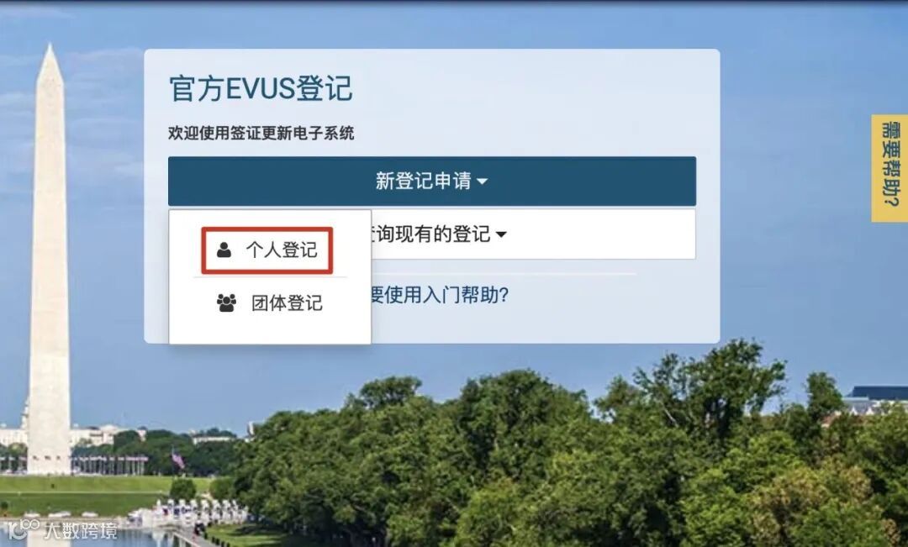Click the caret arrow next to 查询现有的登记

point(501,234)
